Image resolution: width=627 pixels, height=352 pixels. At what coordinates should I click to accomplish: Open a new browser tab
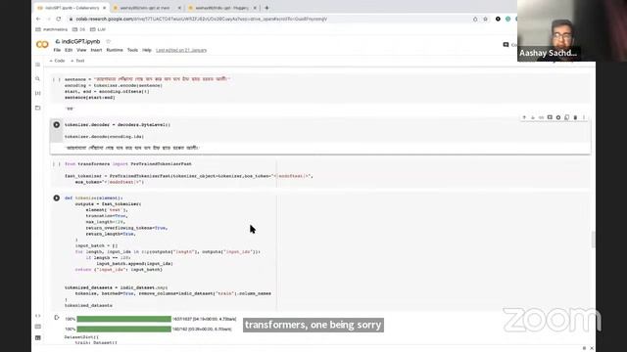pyautogui.click(x=266, y=8)
